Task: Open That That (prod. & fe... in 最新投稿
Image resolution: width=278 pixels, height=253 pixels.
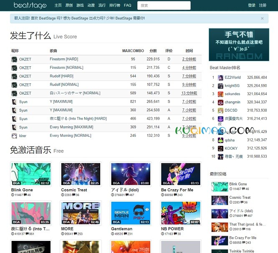Action: click(248, 224)
